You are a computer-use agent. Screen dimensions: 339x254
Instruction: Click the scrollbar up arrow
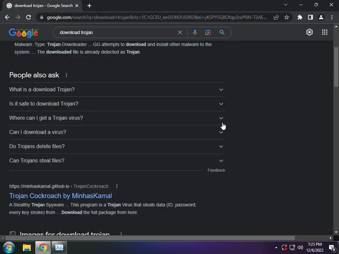[x=336, y=26]
